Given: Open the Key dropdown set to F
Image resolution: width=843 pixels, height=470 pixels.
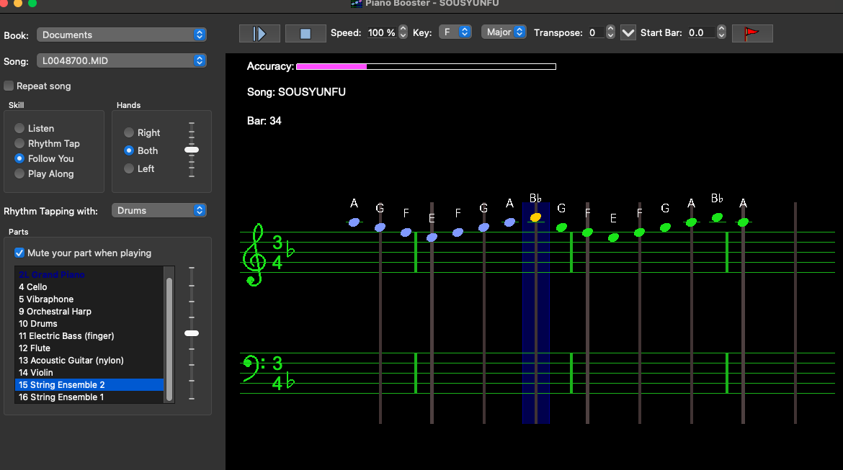Looking at the screenshot, I should pyautogui.click(x=455, y=32).
